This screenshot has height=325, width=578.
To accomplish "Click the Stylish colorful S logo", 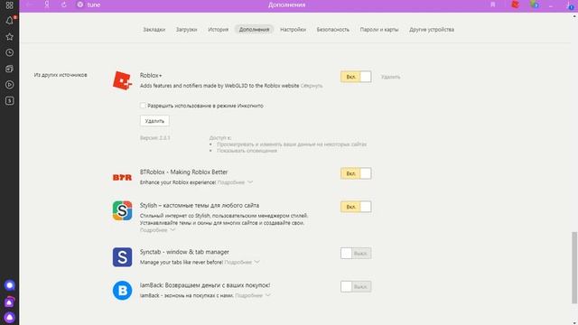I will (123, 210).
